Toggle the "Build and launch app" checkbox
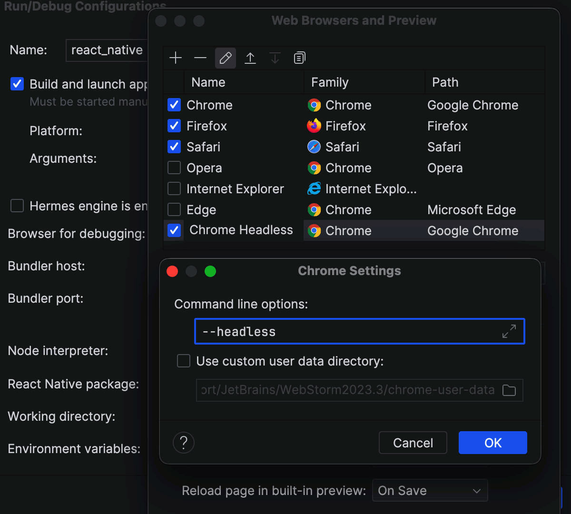Viewport: 571px width, 514px height. click(17, 84)
